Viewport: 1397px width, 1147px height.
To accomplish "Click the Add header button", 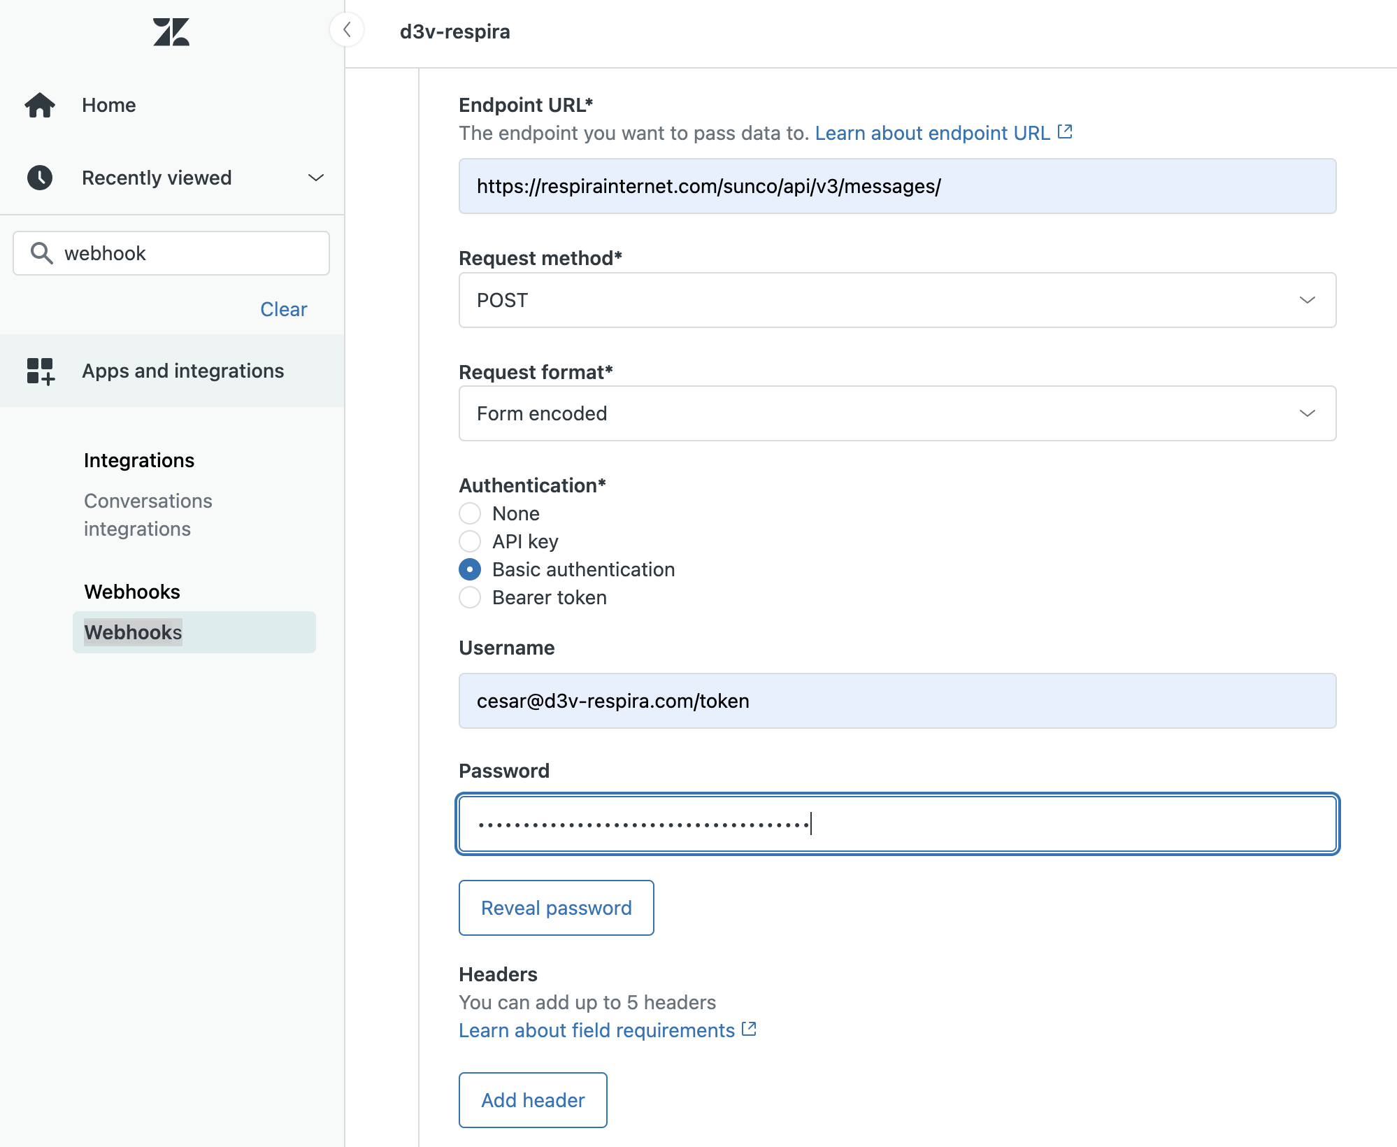I will 533,1100.
